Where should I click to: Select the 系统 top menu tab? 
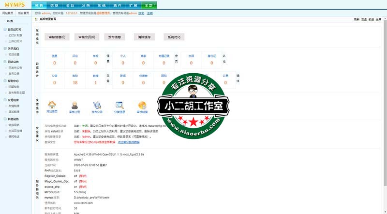102,5
